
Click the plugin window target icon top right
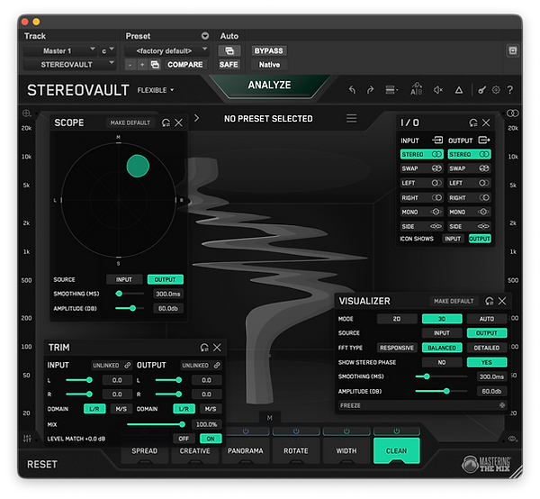[513, 50]
